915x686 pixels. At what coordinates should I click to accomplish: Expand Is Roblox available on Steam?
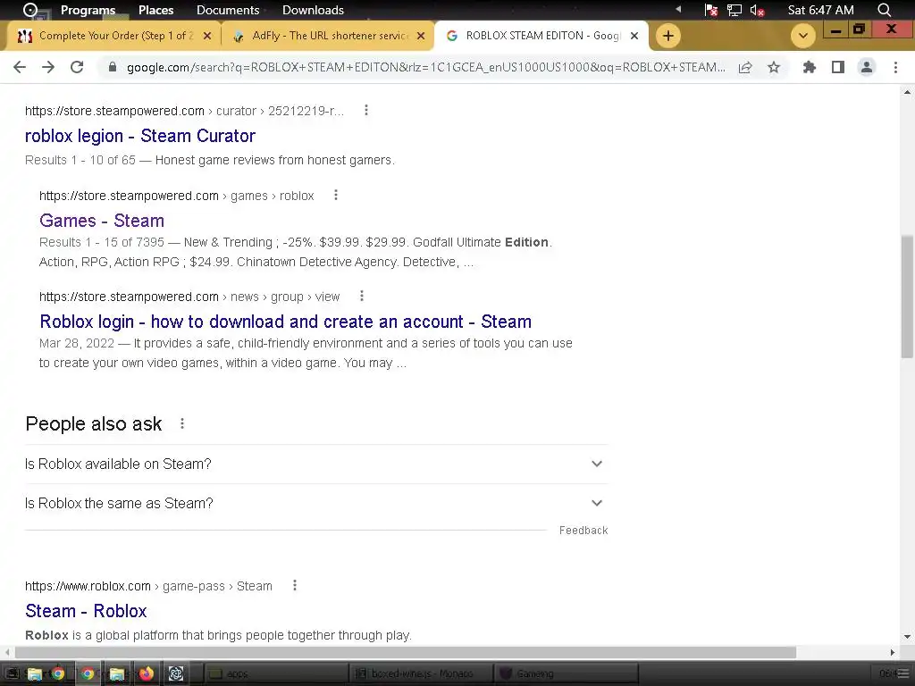(x=316, y=464)
